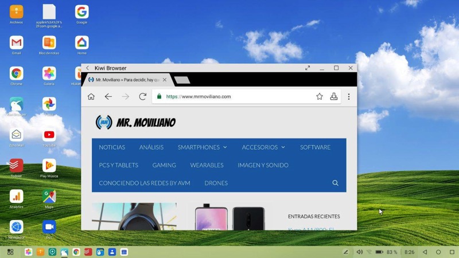Open Chrome from the taskbar

coord(76,252)
